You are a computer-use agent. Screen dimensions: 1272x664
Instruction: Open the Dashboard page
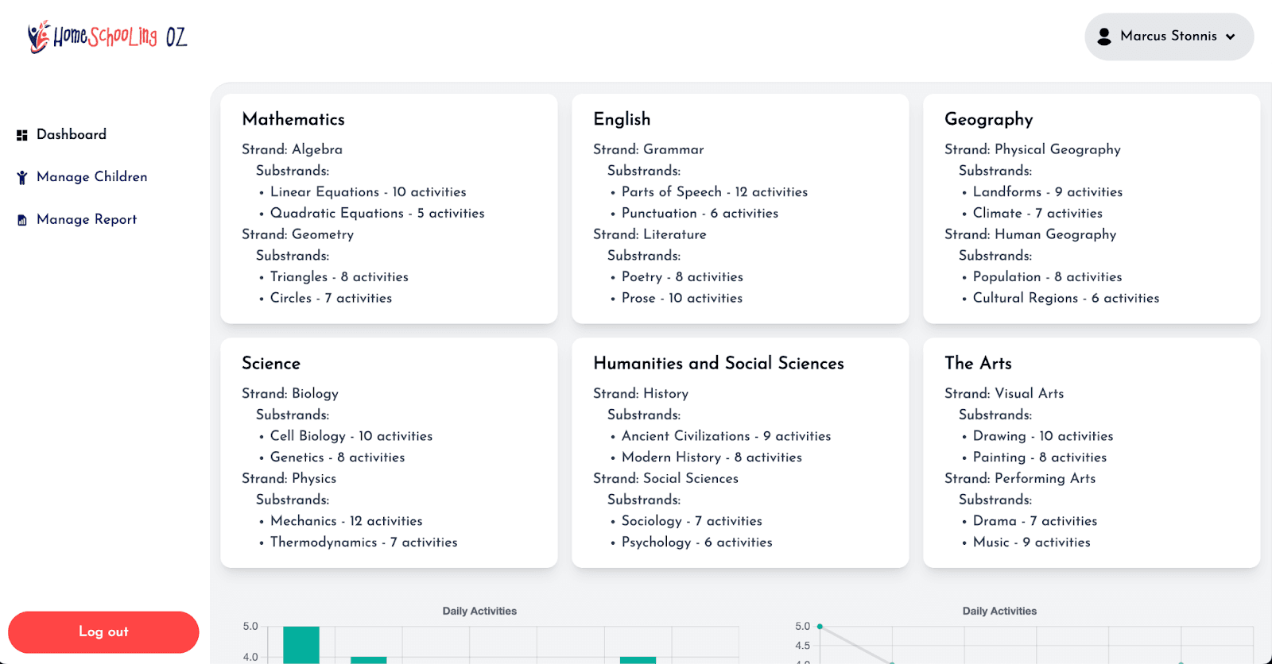pyautogui.click(x=71, y=134)
